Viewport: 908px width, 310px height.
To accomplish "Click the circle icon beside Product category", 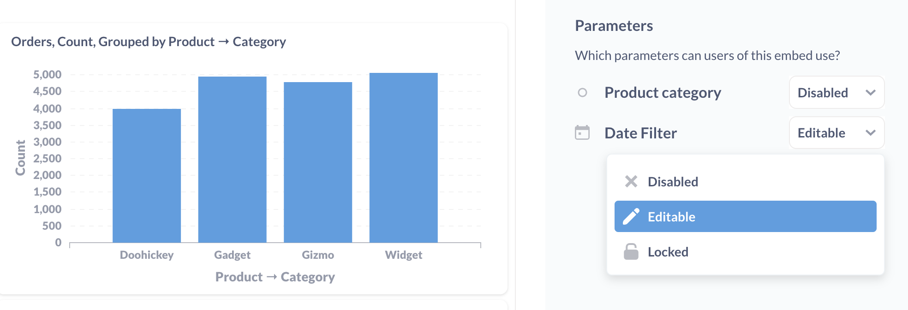I will [582, 93].
